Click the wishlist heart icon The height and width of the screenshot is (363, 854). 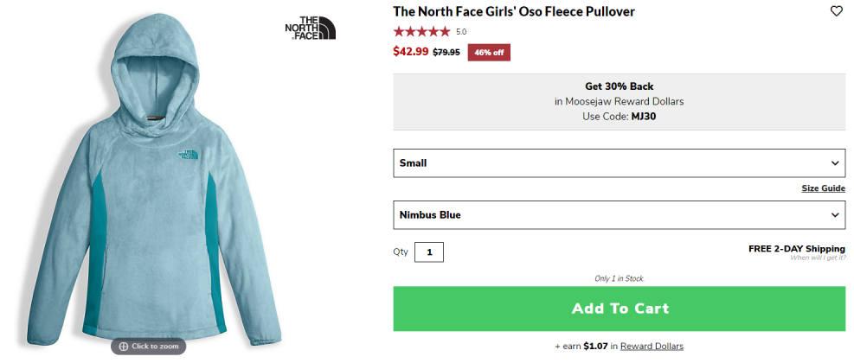point(836,11)
